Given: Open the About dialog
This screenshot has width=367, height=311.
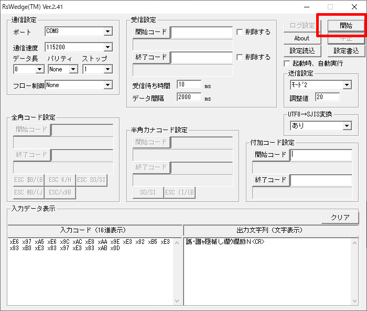Looking at the screenshot, I should tap(302, 38).
